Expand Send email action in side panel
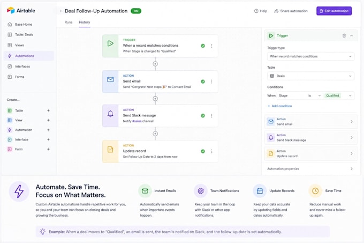 [310, 121]
